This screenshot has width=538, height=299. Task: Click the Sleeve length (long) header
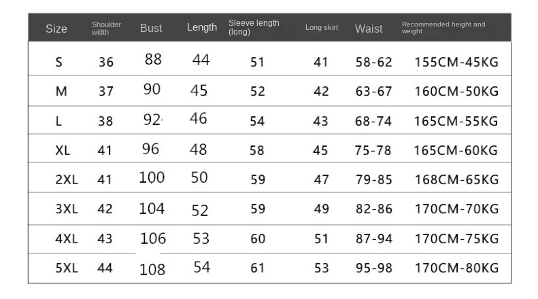tap(254, 27)
